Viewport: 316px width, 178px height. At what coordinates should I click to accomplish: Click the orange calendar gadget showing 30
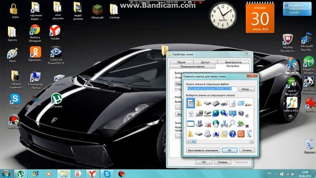coord(260,18)
